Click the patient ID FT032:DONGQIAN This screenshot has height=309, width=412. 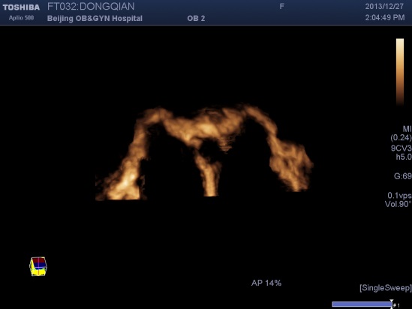(x=91, y=7)
